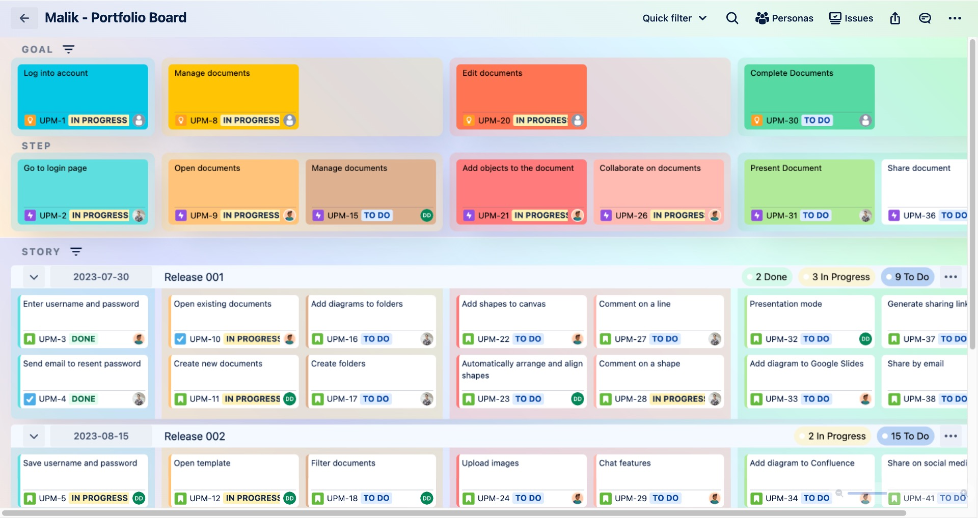978x519 pixels.
Task: Click the STORY row filter icon
Action: [x=76, y=251]
